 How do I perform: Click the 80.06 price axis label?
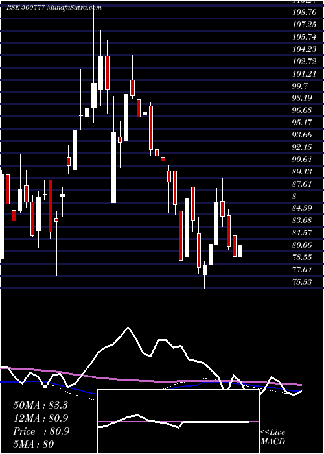pos(303,245)
